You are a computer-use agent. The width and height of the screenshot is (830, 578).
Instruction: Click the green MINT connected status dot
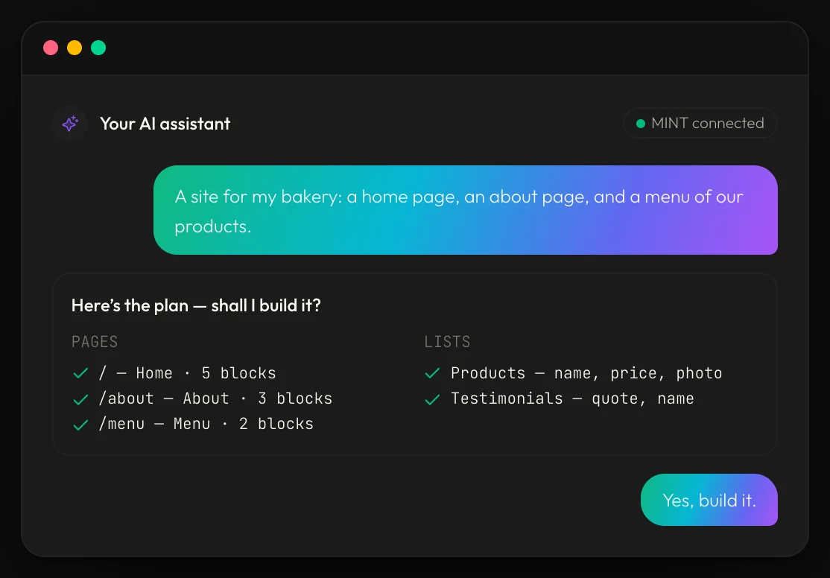(x=641, y=124)
